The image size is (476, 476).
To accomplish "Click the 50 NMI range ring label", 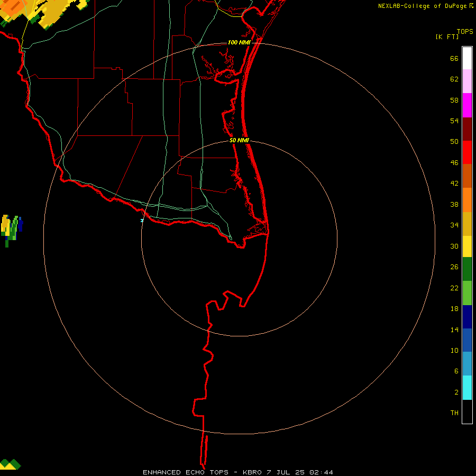I will point(239,140).
